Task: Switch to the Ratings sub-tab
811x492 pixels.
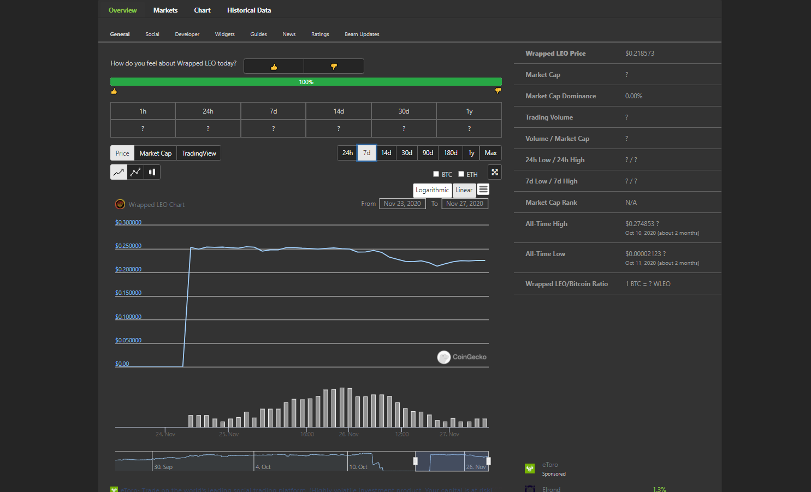Action: 320,34
